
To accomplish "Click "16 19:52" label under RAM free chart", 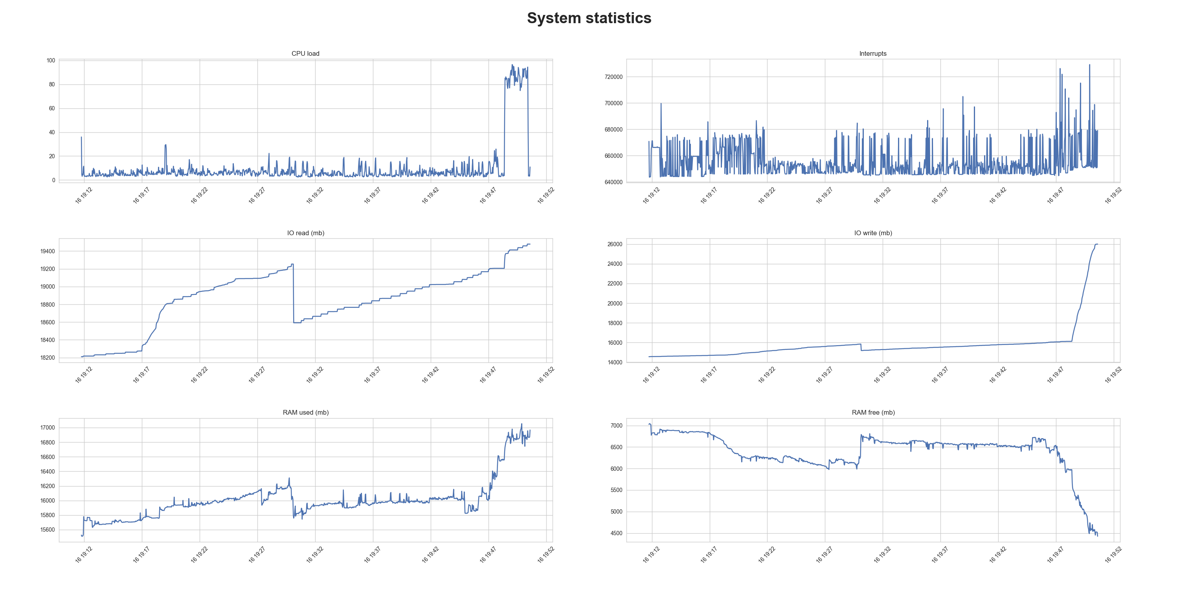I will click(x=1113, y=554).
